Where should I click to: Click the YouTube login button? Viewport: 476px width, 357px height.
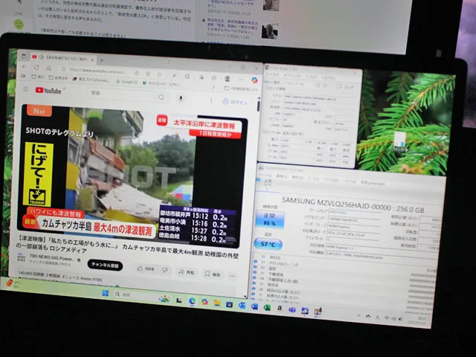click(235, 102)
